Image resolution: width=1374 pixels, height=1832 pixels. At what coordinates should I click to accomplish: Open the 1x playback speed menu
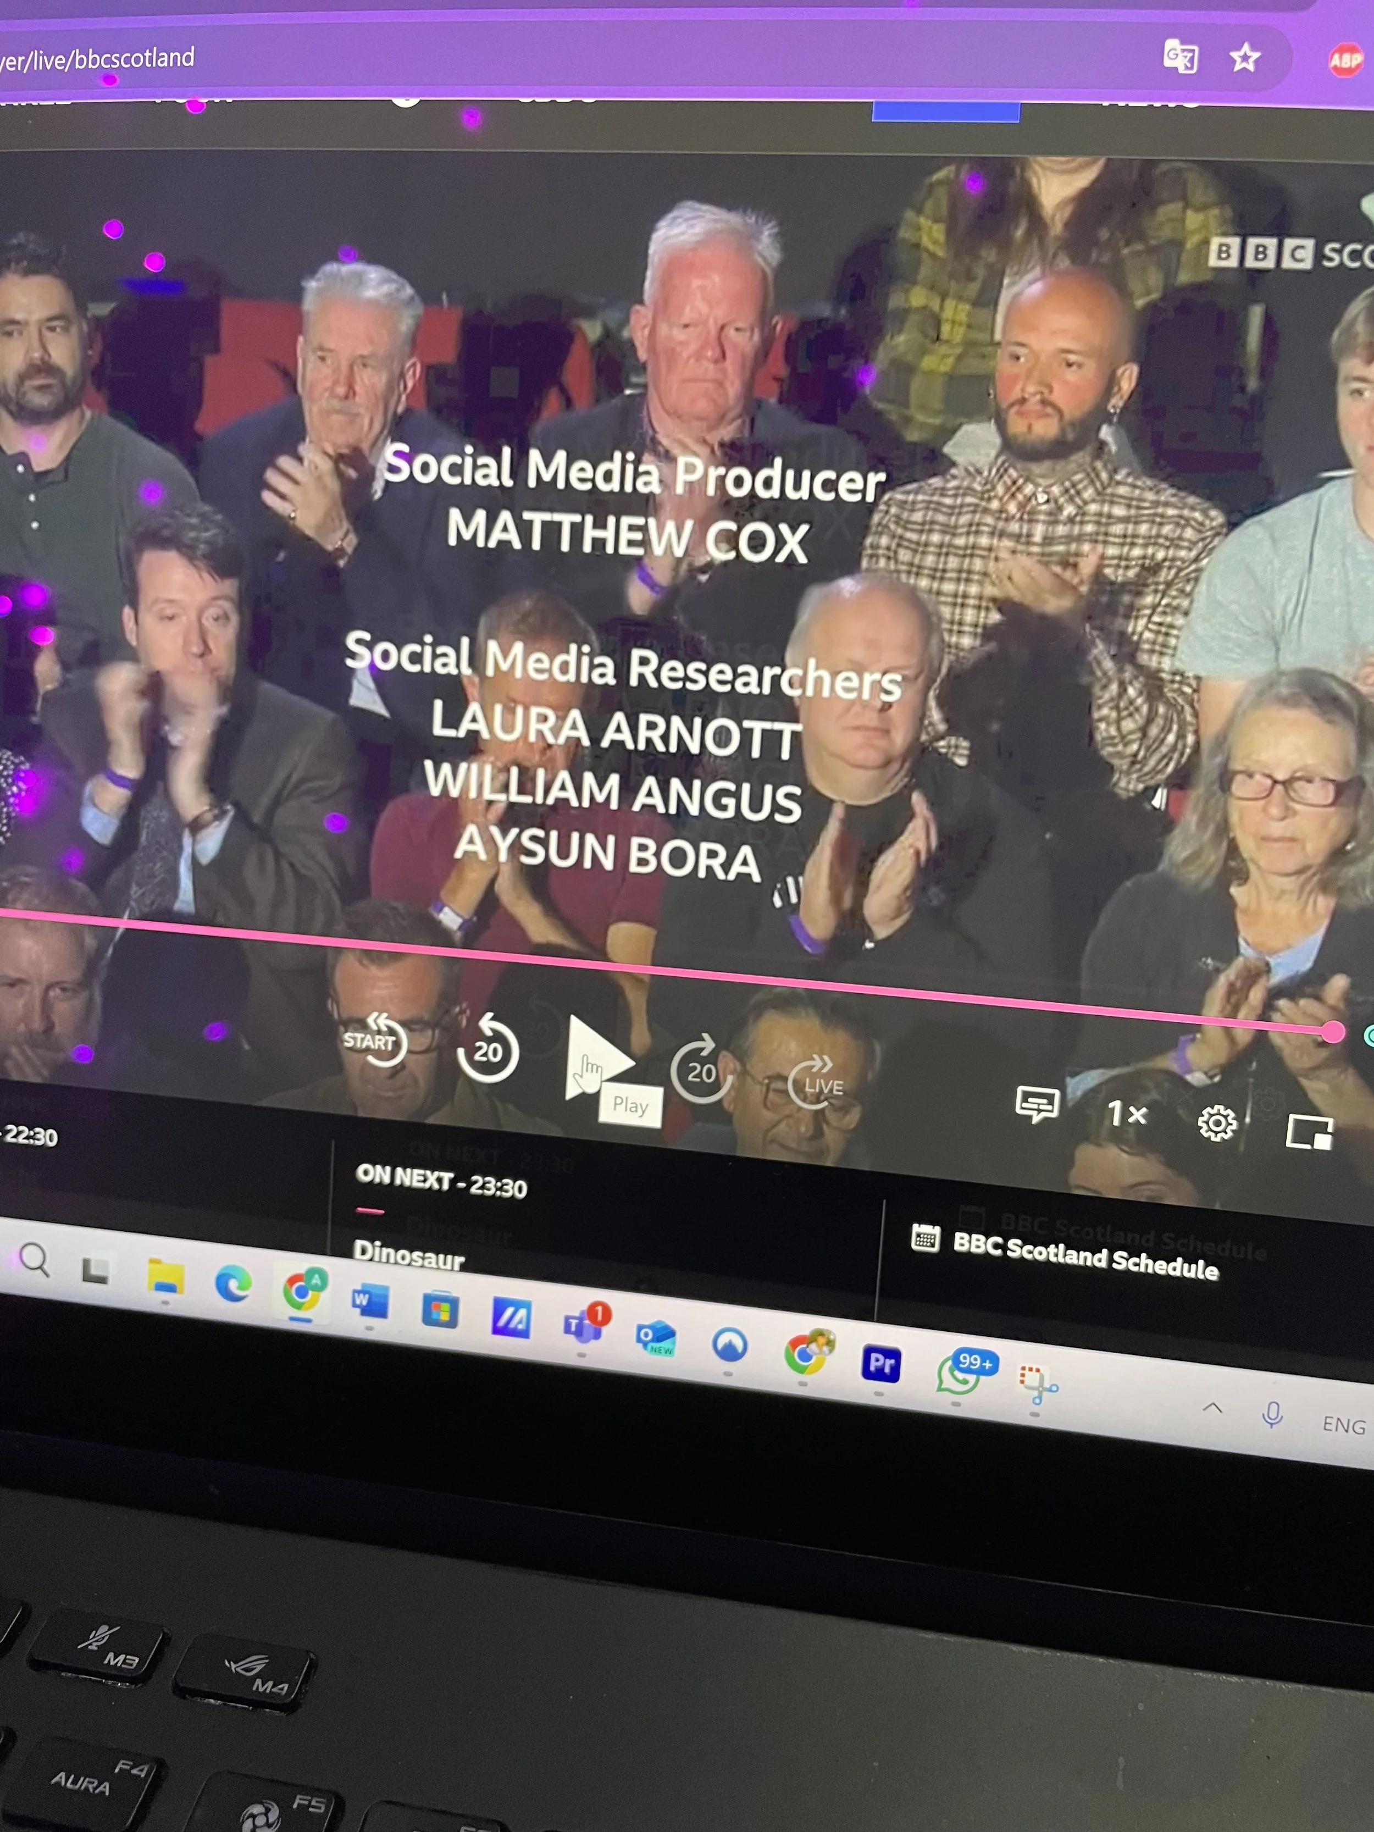pyautogui.click(x=1127, y=1114)
